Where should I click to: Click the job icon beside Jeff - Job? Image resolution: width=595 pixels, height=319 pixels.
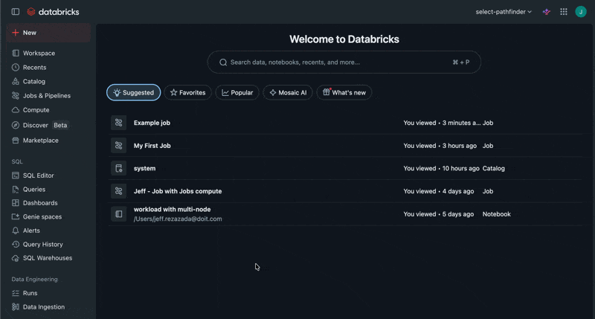point(119,191)
